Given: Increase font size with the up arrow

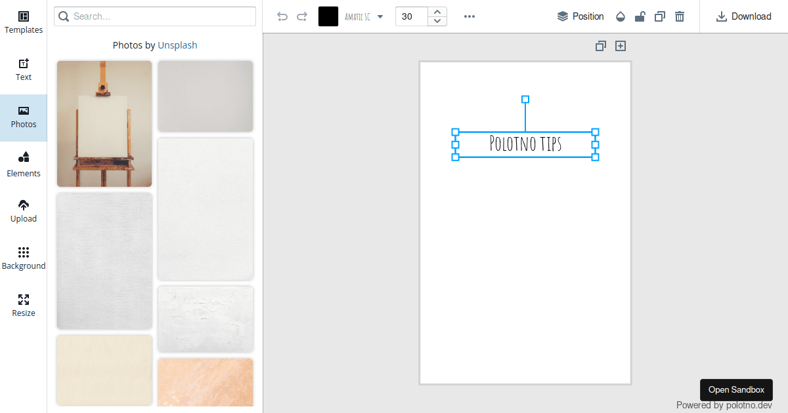Looking at the screenshot, I should click(437, 12).
